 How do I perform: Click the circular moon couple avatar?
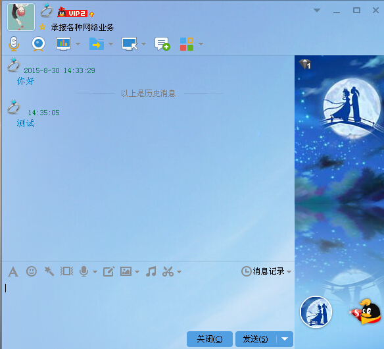click(x=316, y=311)
